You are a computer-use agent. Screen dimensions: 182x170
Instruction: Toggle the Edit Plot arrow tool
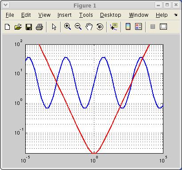pos(54,27)
